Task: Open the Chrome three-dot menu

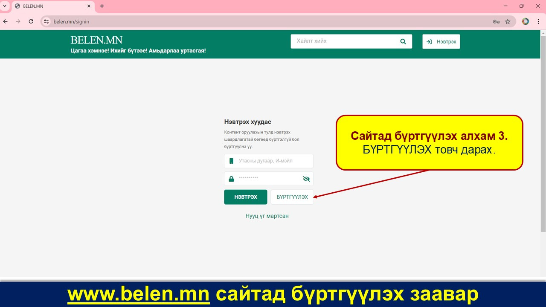Action: (538, 21)
